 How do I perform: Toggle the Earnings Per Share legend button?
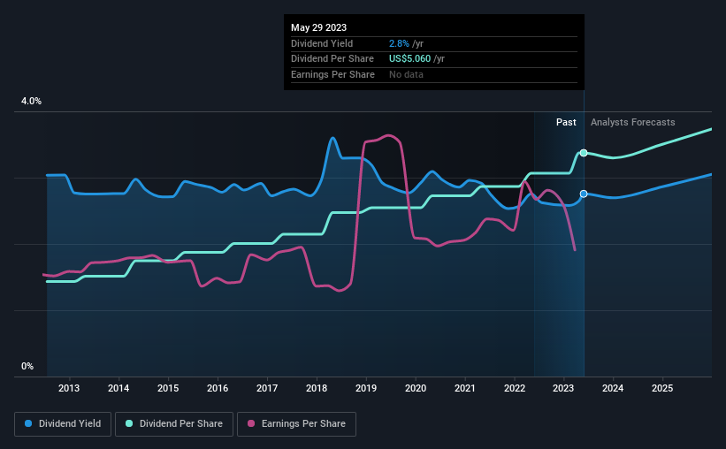point(296,424)
